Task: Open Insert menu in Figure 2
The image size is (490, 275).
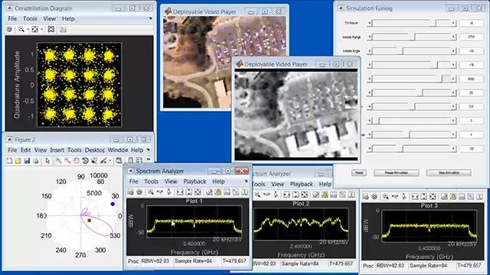Action: pyautogui.click(x=57, y=150)
